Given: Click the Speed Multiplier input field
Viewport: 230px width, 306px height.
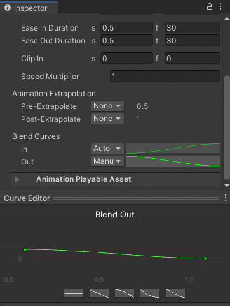Looking at the screenshot, I should pyautogui.click(x=165, y=76).
